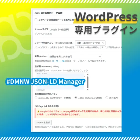Select the editor (Schema.org準拠) radio button

(76, 98)
